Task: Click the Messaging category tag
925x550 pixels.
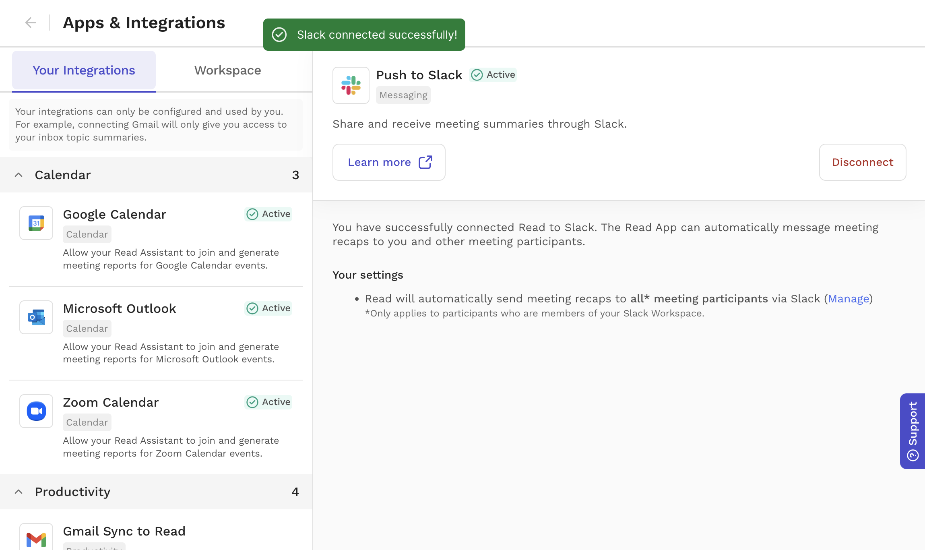Action: point(403,95)
